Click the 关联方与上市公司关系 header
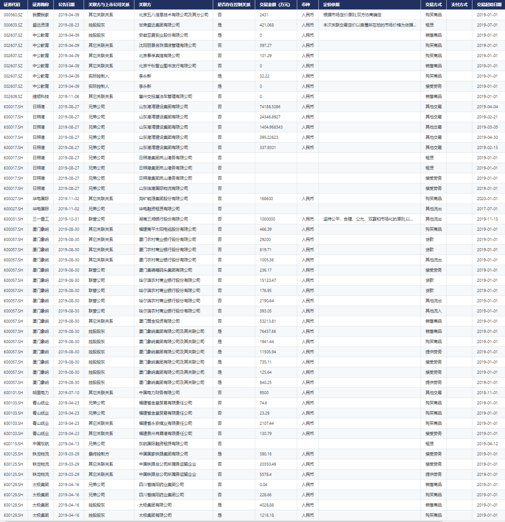The image size is (505, 522). [x=109, y=5]
